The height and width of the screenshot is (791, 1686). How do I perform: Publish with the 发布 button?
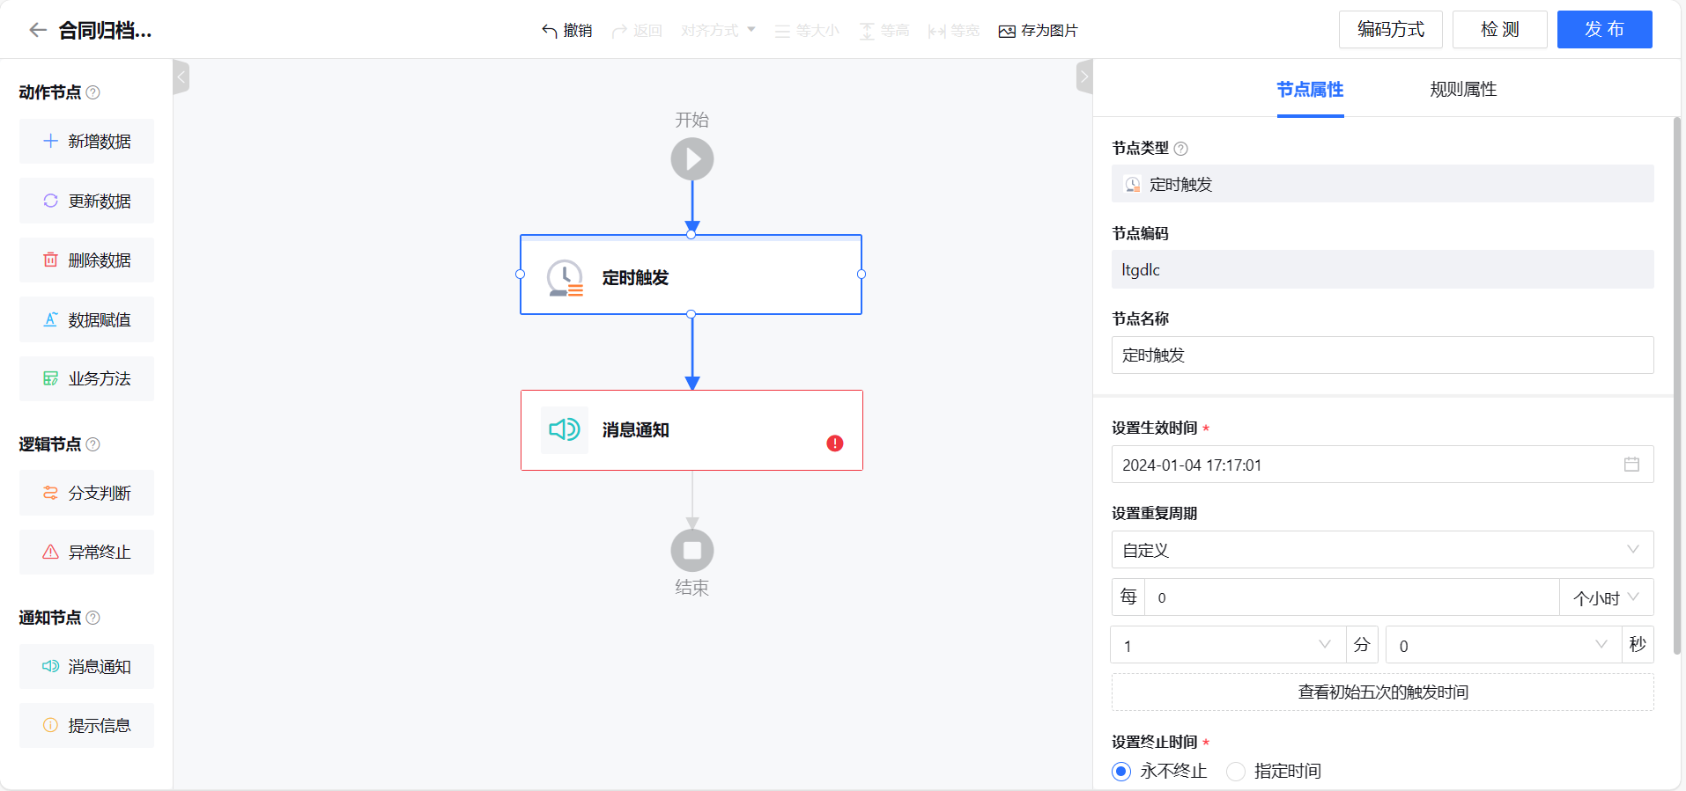pos(1605,29)
